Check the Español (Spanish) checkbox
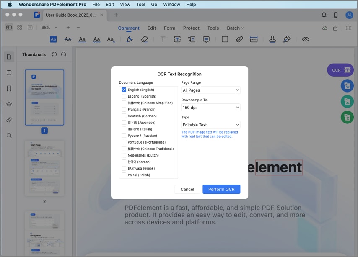This screenshot has height=257, width=358. coord(124,96)
